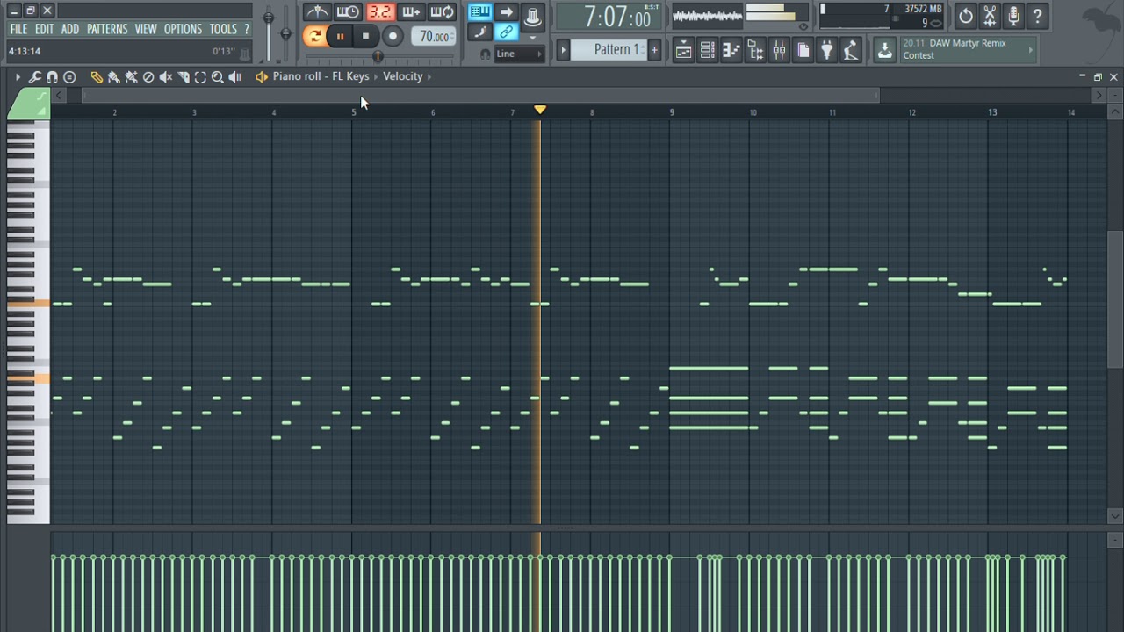Screen dimensions: 1124x632
Task: Toggle typing keyboard to piano
Action: click(479, 12)
